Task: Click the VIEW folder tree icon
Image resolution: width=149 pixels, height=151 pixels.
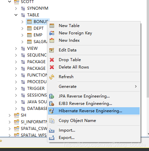Action: tap(23, 48)
